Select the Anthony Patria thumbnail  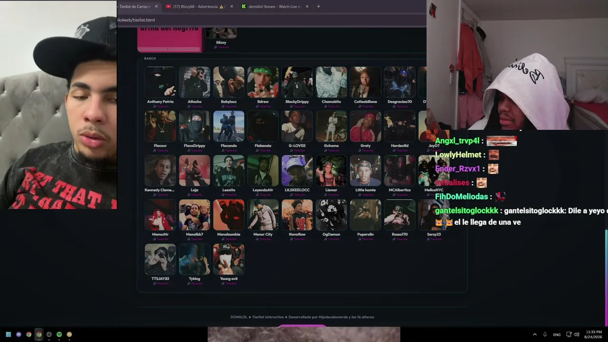[x=161, y=82]
